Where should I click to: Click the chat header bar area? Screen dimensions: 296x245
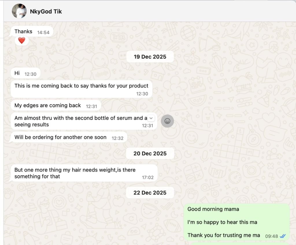coord(150,11)
